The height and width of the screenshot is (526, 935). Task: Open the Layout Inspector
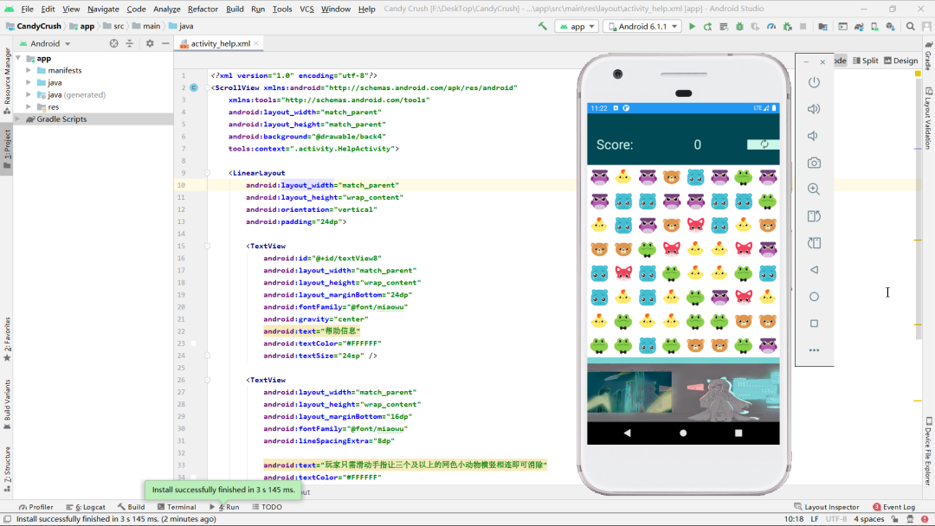pyautogui.click(x=827, y=507)
